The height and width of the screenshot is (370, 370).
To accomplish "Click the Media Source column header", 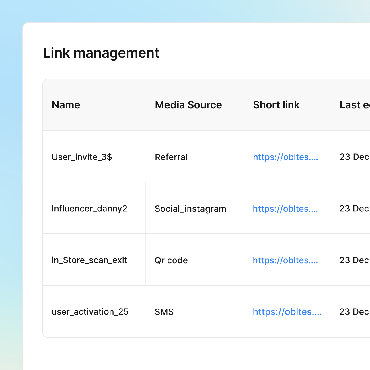I will click(x=188, y=105).
